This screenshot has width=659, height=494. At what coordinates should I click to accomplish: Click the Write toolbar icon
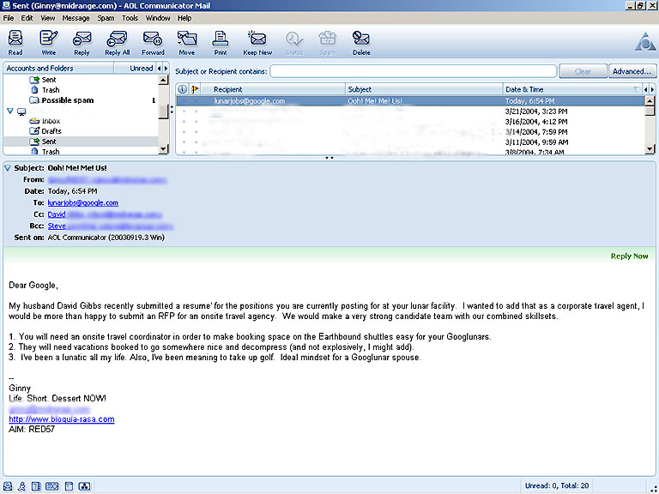(x=49, y=42)
